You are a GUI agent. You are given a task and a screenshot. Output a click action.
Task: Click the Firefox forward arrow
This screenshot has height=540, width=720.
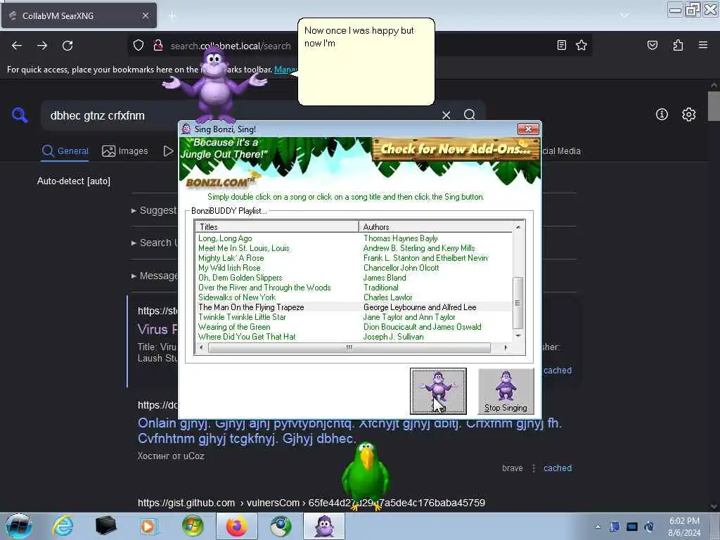(x=42, y=46)
